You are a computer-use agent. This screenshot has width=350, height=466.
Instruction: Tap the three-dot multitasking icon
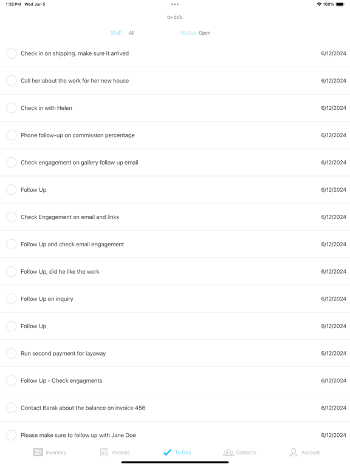175,4
